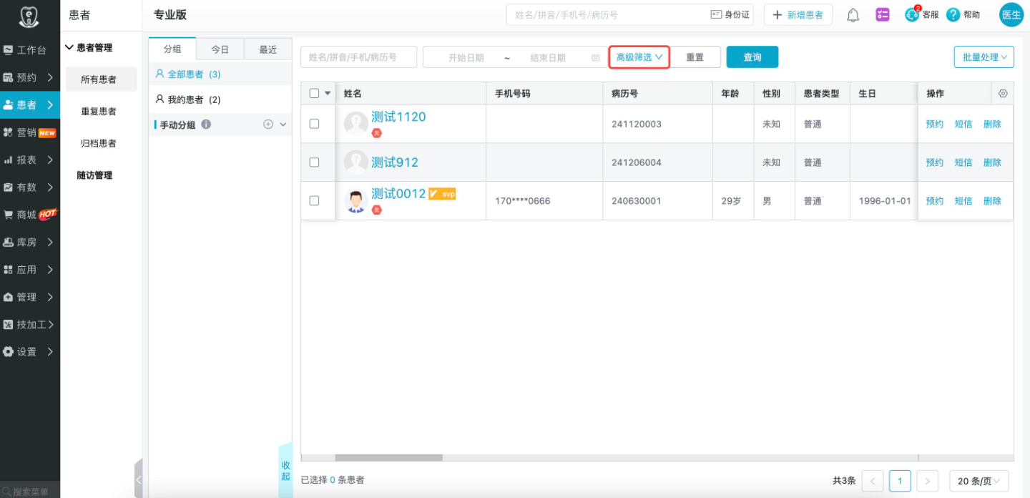
Task: Open 客服 customer service
Action: 921,14
